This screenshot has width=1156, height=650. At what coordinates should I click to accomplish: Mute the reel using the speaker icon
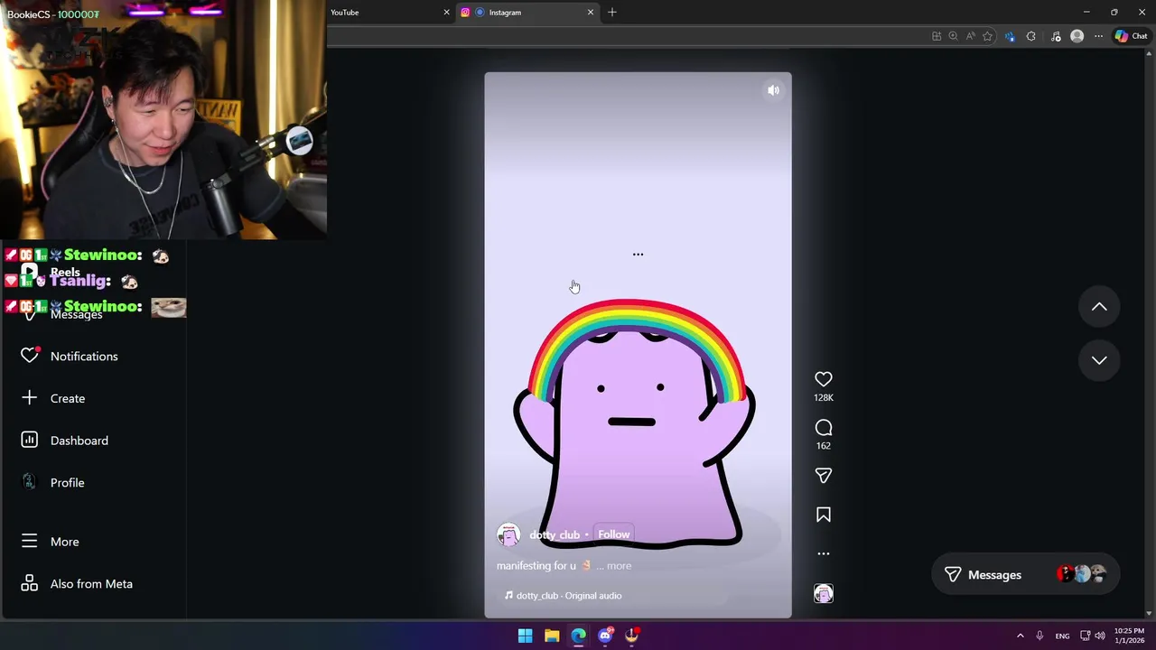point(773,90)
